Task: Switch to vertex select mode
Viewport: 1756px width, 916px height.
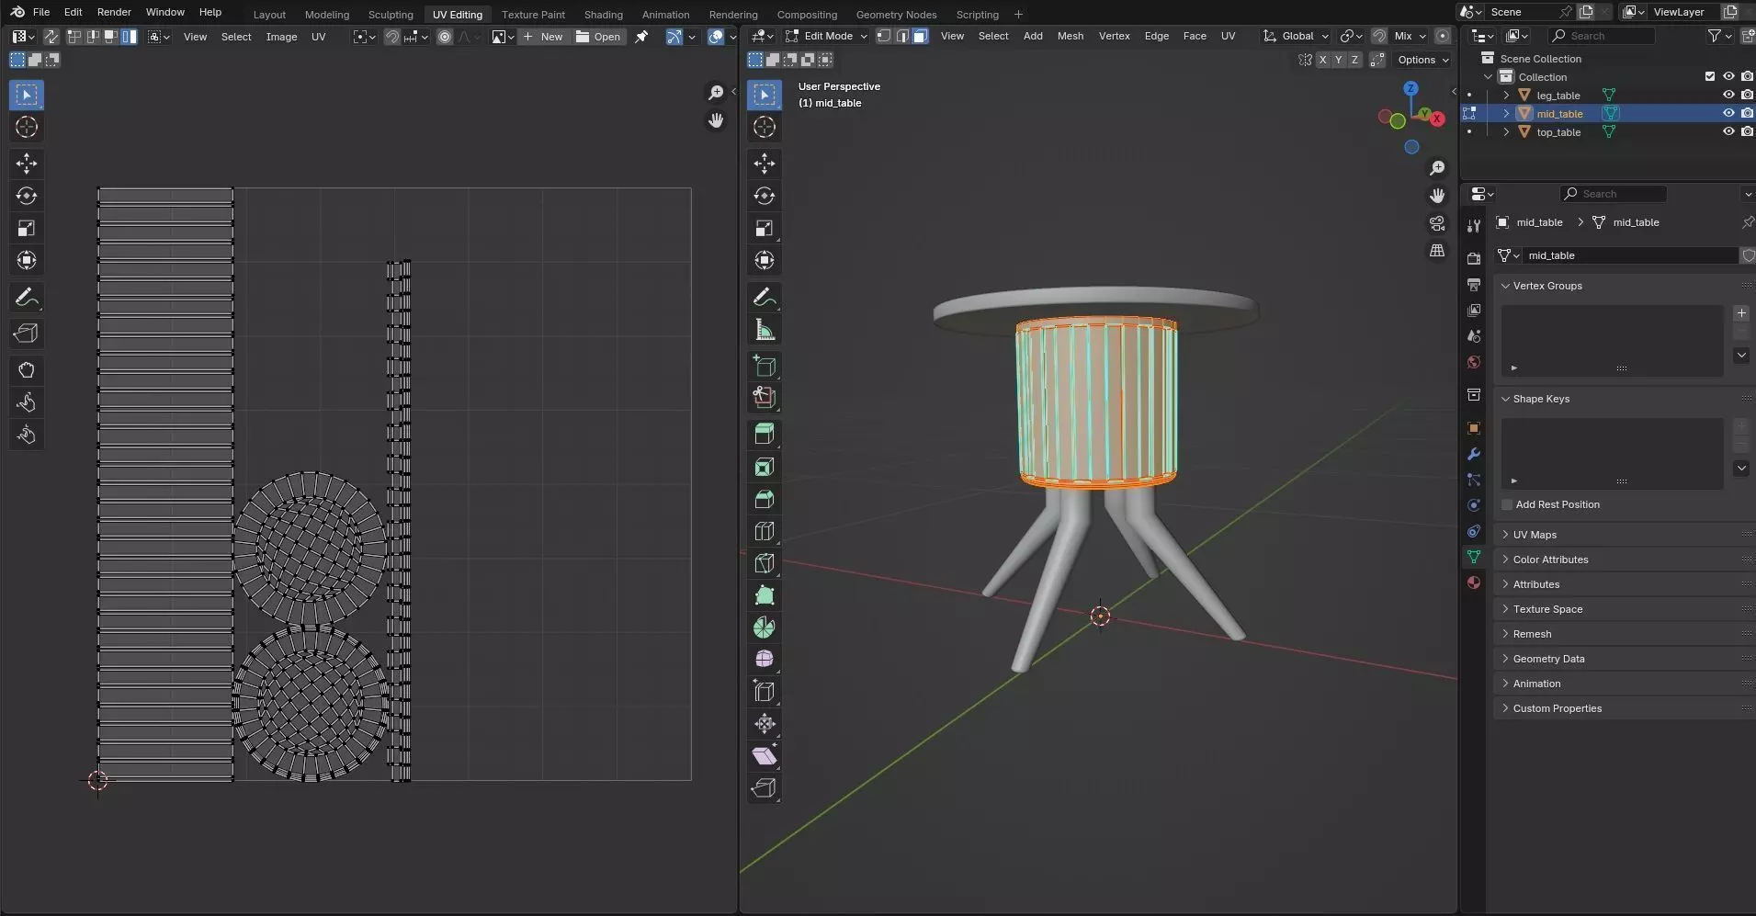Action: 883,36
